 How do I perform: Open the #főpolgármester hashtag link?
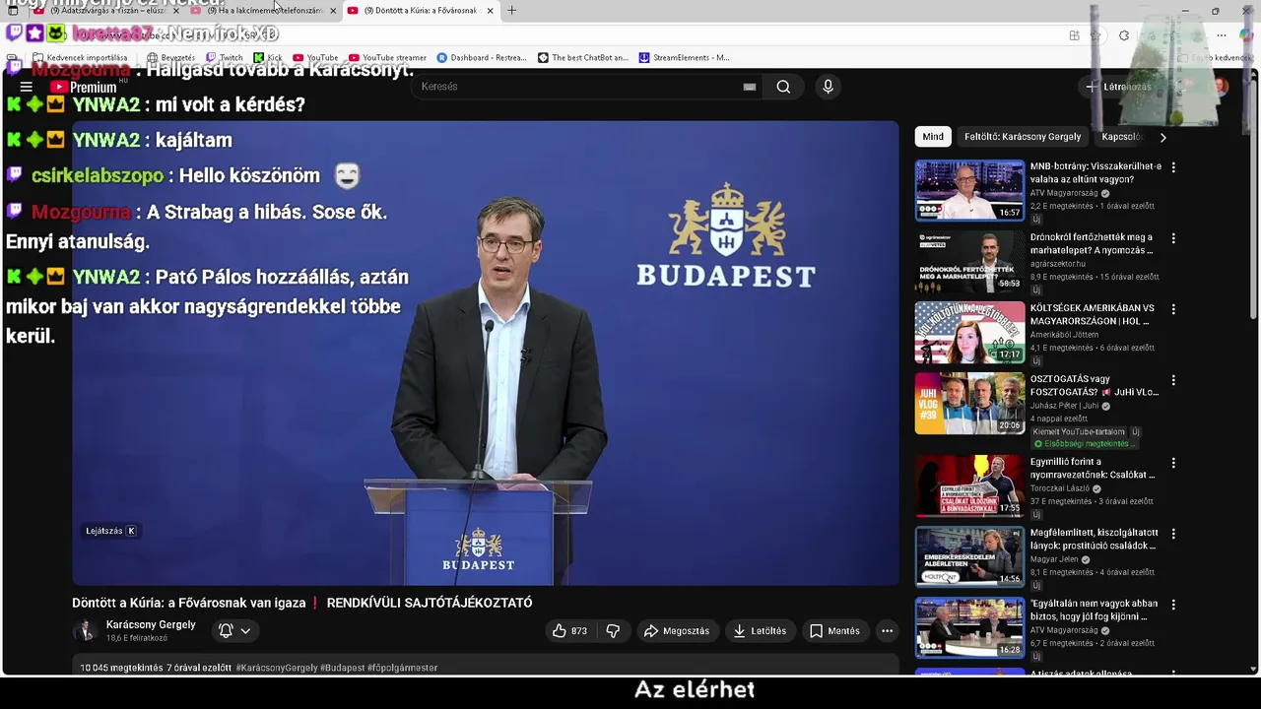tap(402, 668)
